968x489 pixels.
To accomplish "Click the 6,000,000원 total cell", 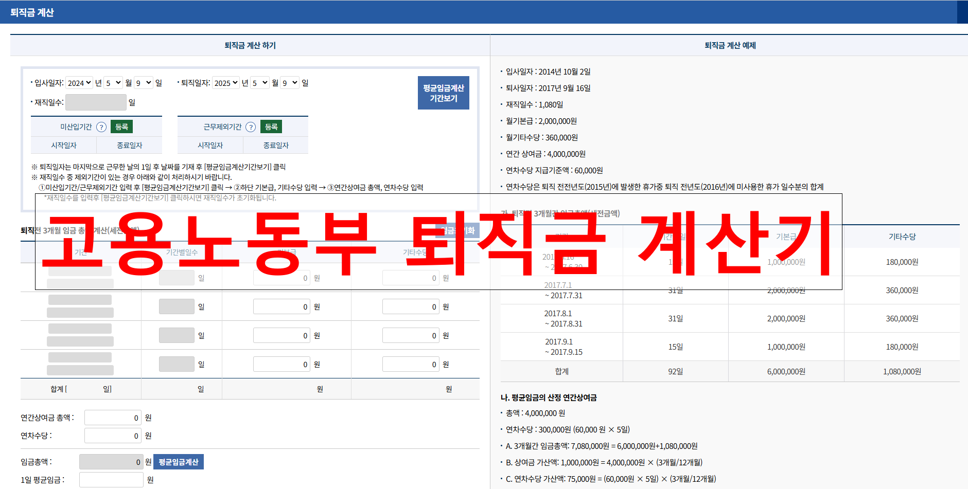I will point(786,371).
